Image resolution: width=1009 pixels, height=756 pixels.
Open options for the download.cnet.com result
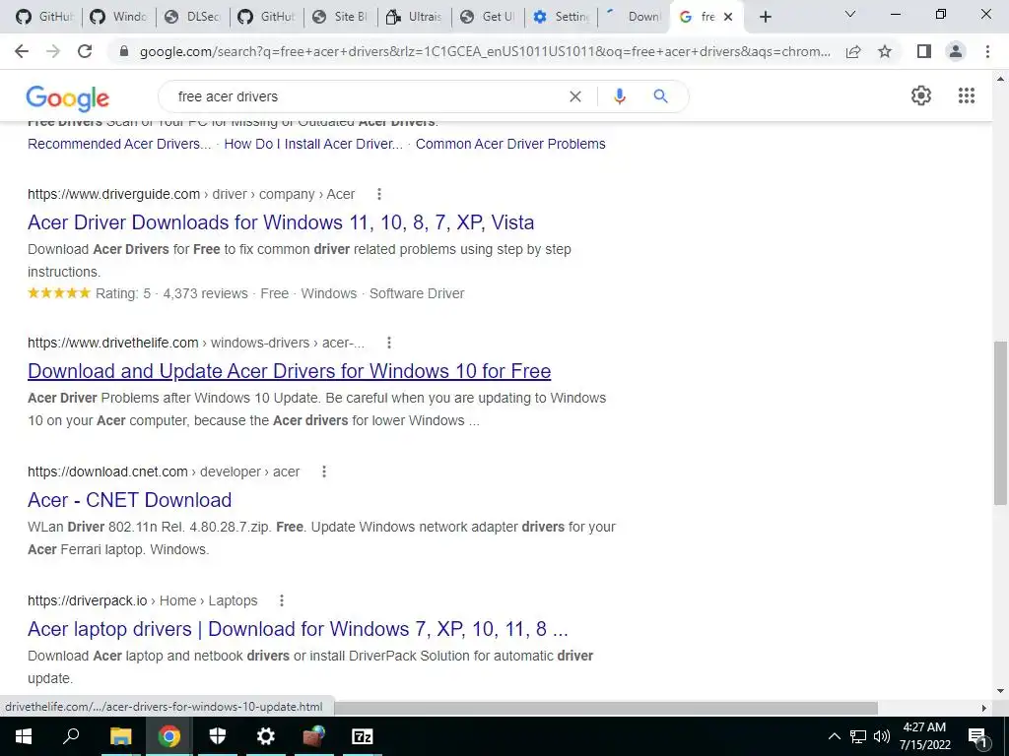[x=323, y=472]
